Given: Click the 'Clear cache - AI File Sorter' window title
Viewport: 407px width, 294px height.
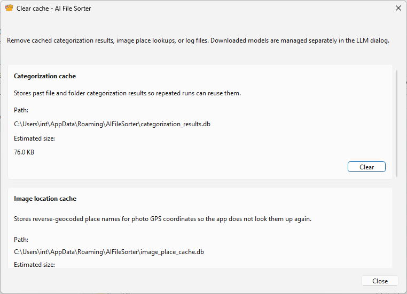Looking at the screenshot, I should [x=54, y=9].
